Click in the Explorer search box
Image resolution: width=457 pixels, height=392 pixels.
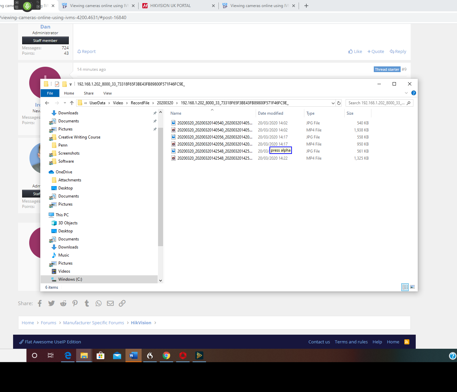coord(376,103)
